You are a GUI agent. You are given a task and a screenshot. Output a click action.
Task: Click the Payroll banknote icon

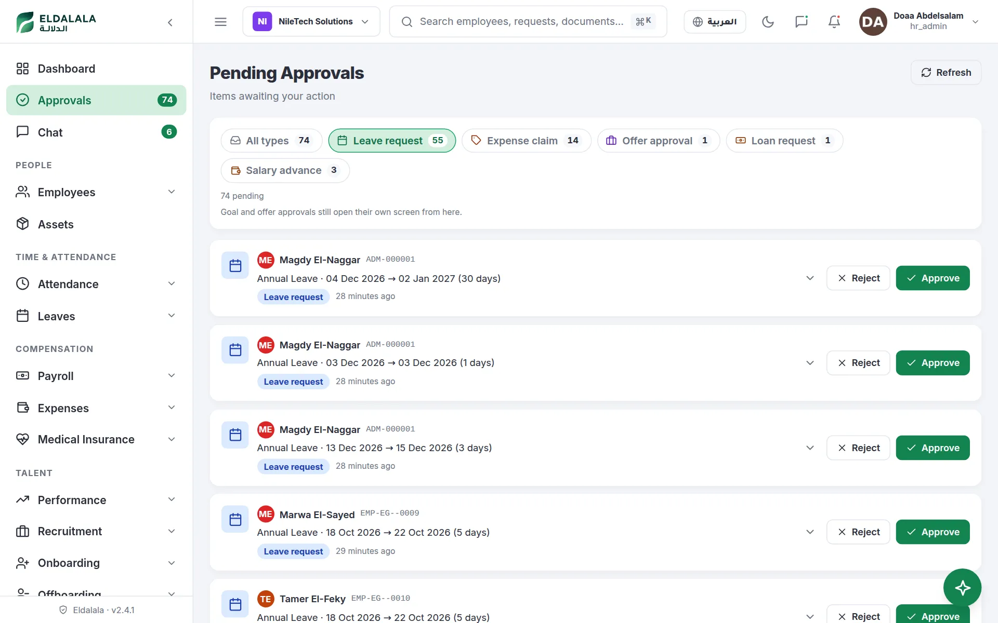tap(22, 375)
